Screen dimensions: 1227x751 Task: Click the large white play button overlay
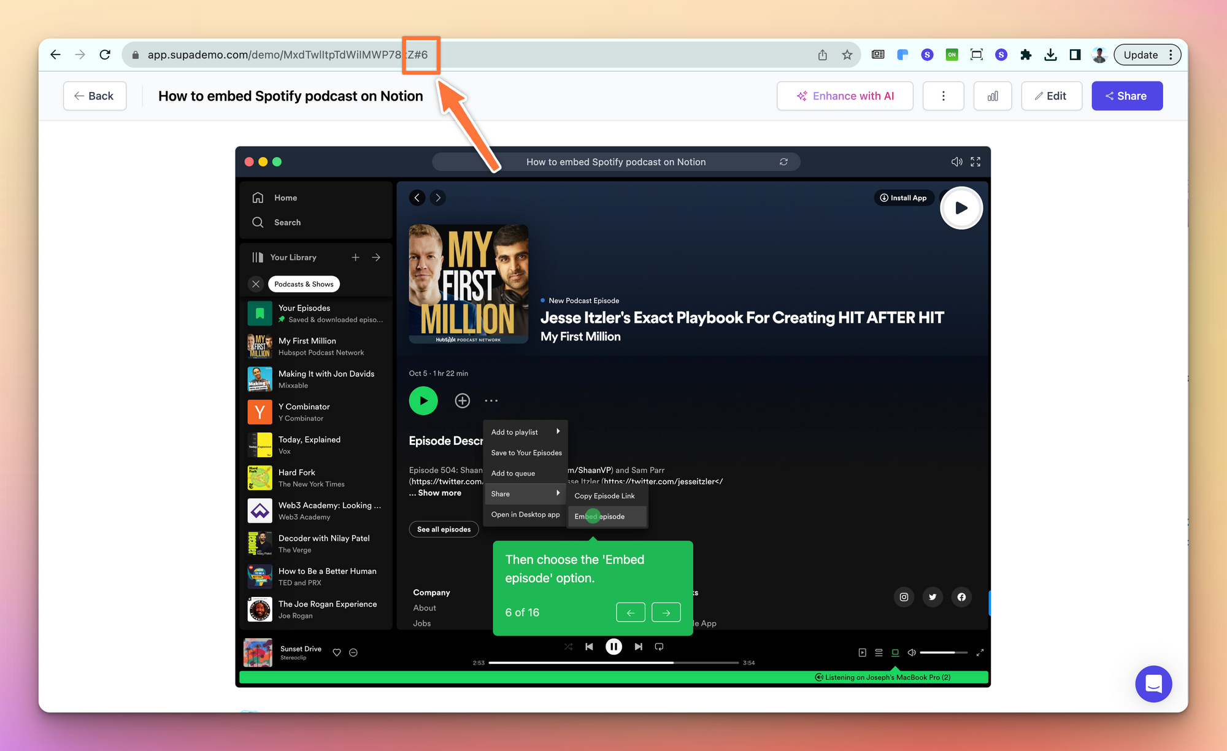coord(961,208)
